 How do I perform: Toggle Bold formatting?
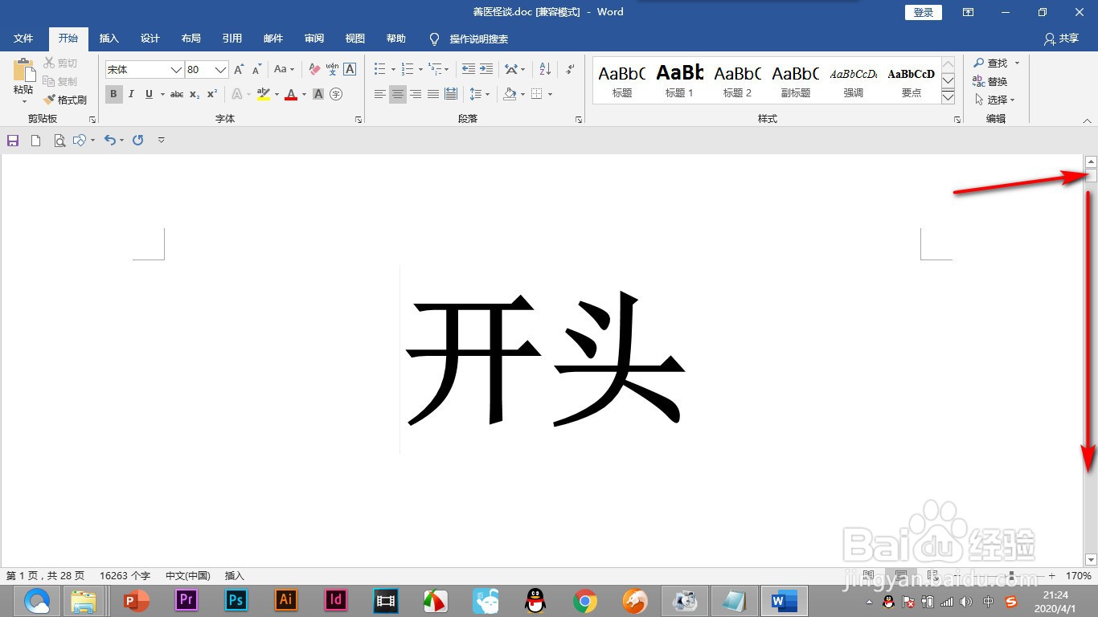113,94
